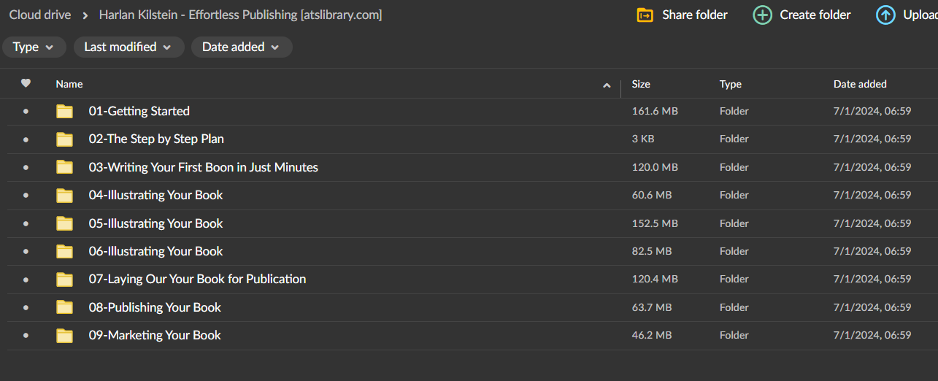
Task: Open 03-Writing Your First Boon in Just Minutes
Action: [x=203, y=167]
